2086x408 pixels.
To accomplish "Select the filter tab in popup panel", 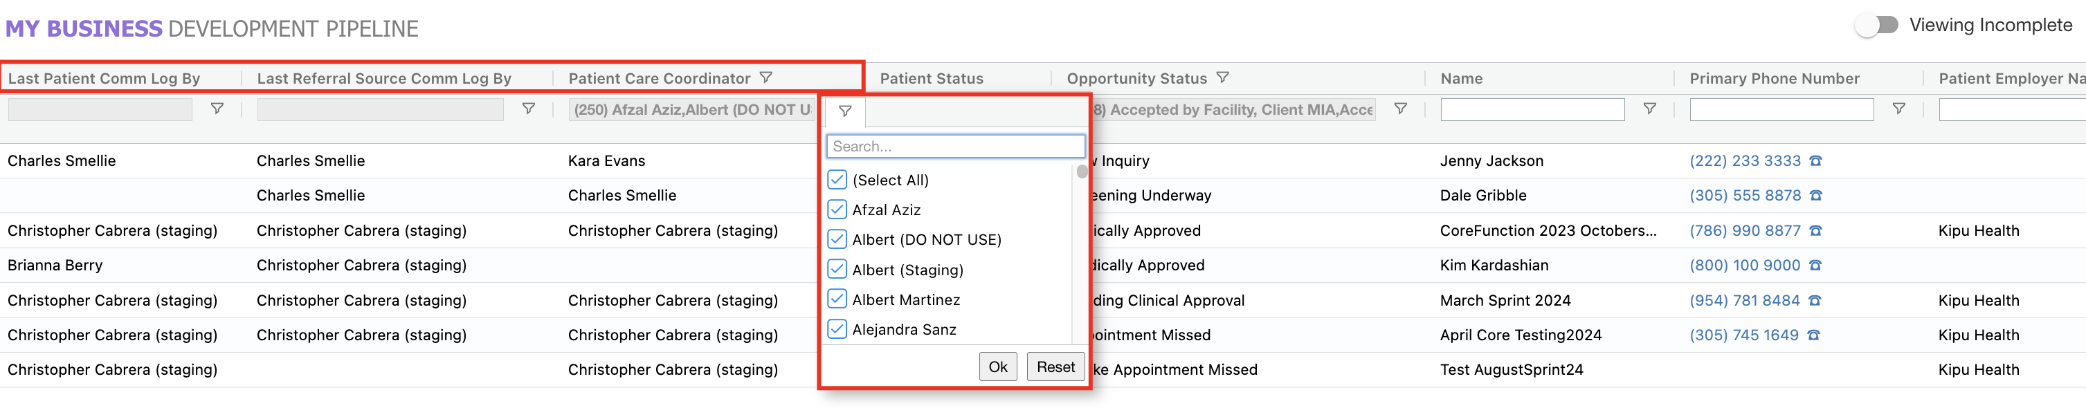I will (844, 112).
